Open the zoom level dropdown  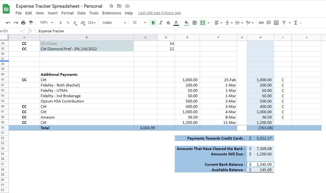tap(47, 22)
